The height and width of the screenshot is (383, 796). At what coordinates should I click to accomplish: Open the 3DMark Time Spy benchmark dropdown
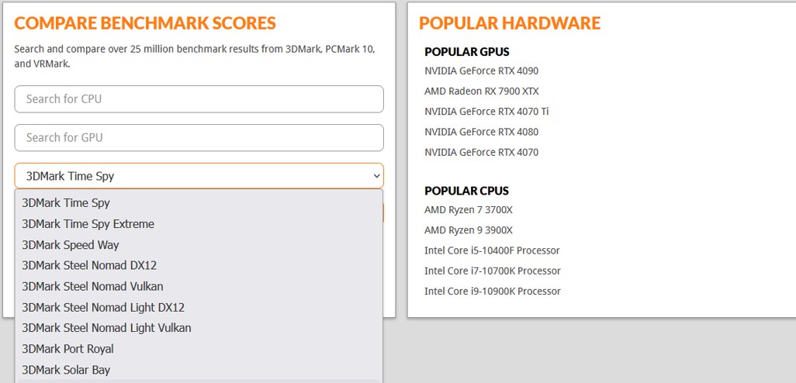click(x=199, y=176)
